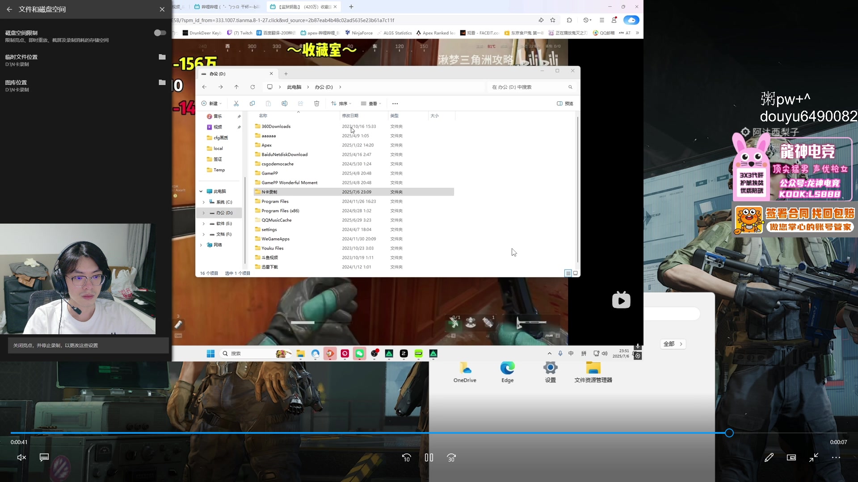Switch Explorer to details view icon
Viewport: 858px width, 482px height.
pyautogui.click(x=568, y=273)
